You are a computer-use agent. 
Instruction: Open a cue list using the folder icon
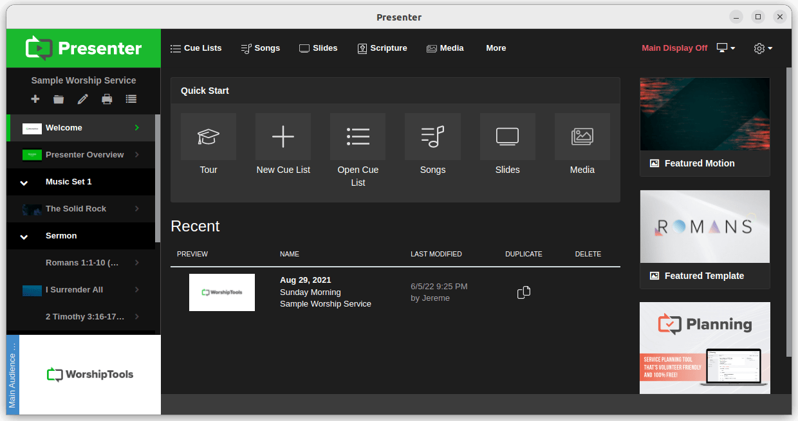point(59,99)
